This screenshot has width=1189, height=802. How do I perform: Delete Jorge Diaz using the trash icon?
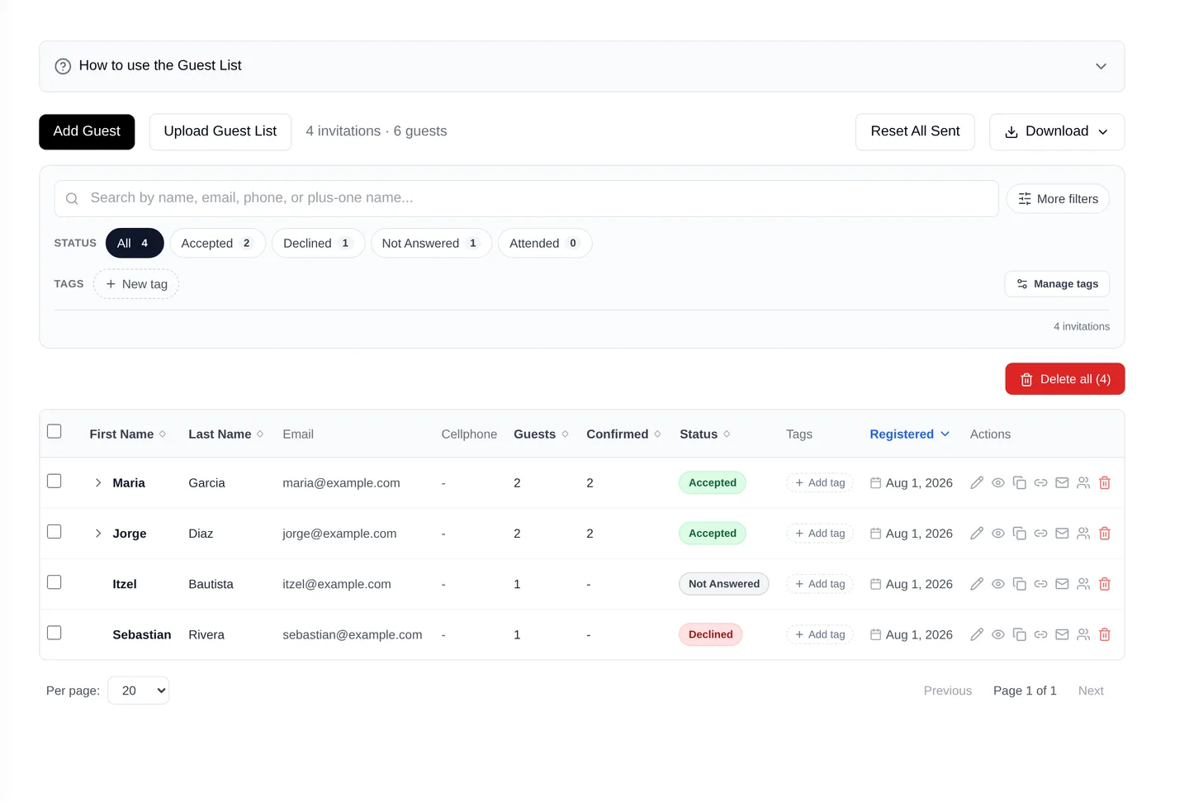1105,534
